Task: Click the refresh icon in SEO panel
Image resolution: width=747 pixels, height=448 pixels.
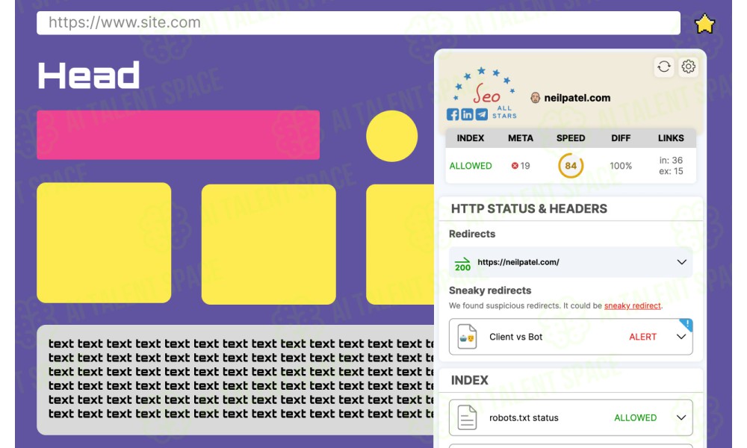Action: [x=663, y=66]
